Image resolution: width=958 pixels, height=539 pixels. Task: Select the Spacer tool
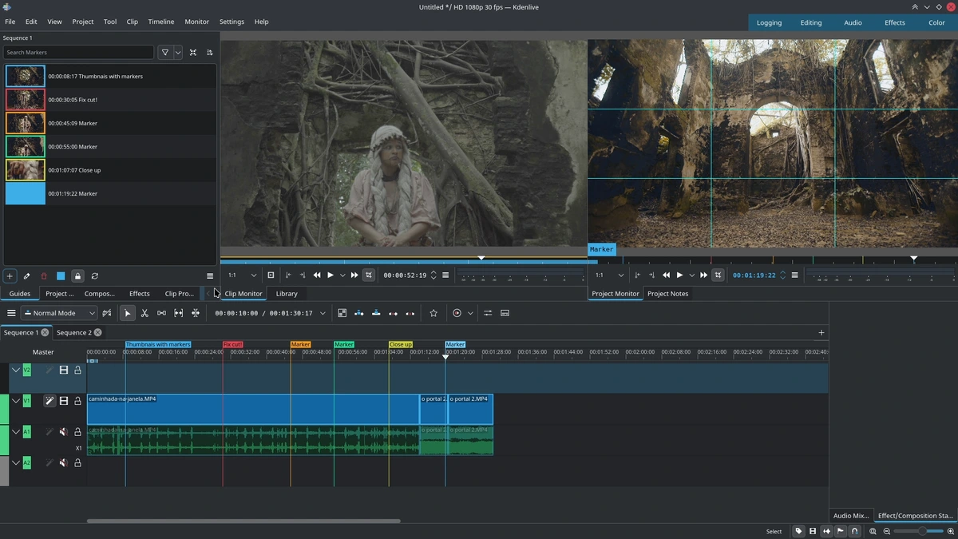click(x=161, y=313)
